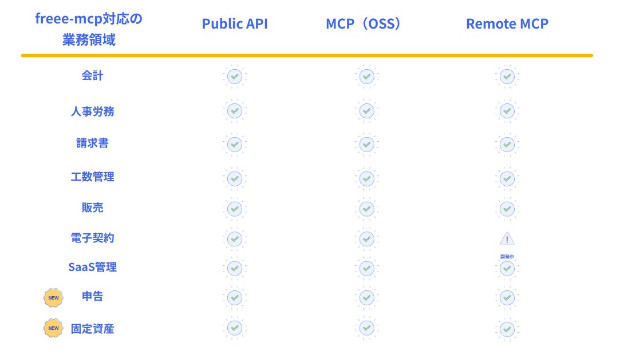Click the 人事労務 checkmark under MCP (OSS)

[366, 111]
